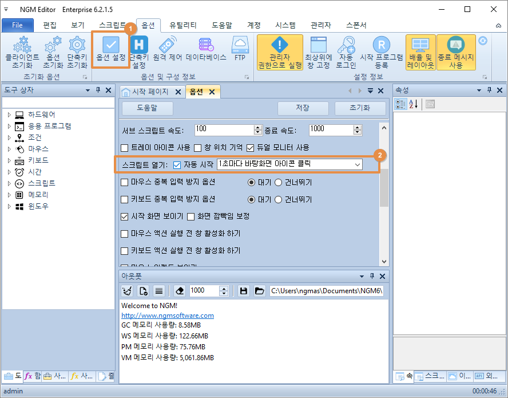
Task: Toggle 관리자 권한으로 실행
Action: [280, 52]
